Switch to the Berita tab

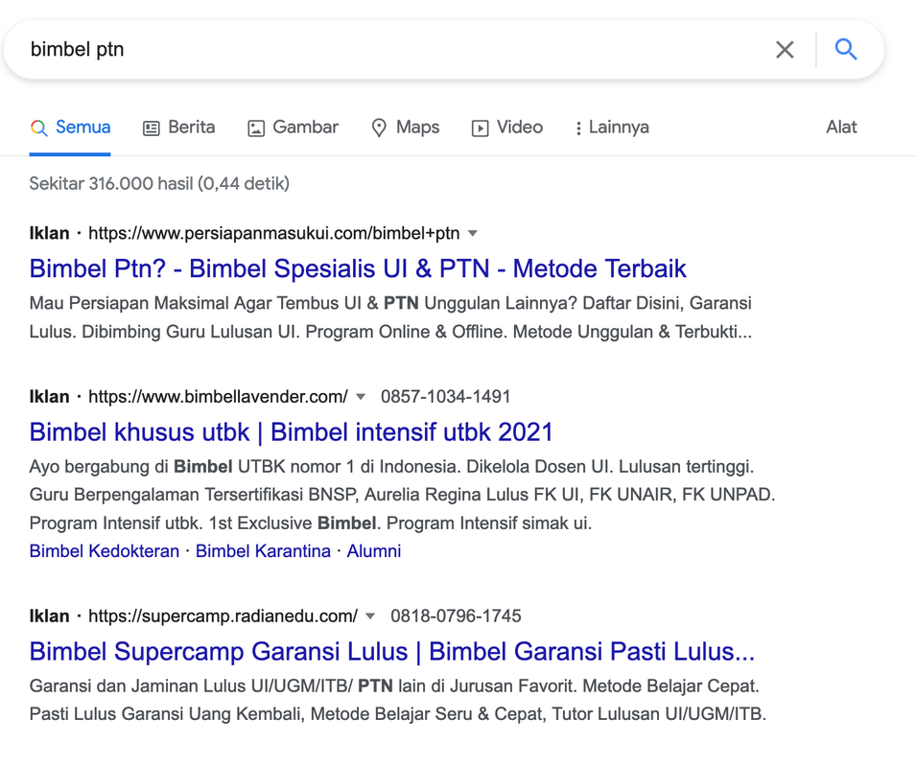point(191,128)
